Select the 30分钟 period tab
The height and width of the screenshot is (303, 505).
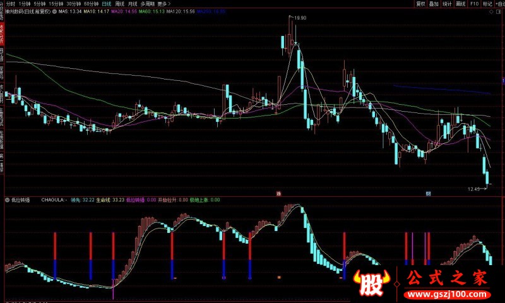73,4
